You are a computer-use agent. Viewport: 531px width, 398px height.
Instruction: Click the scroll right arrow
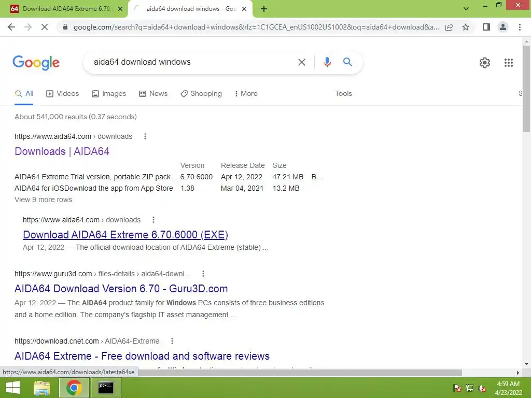[518, 373]
